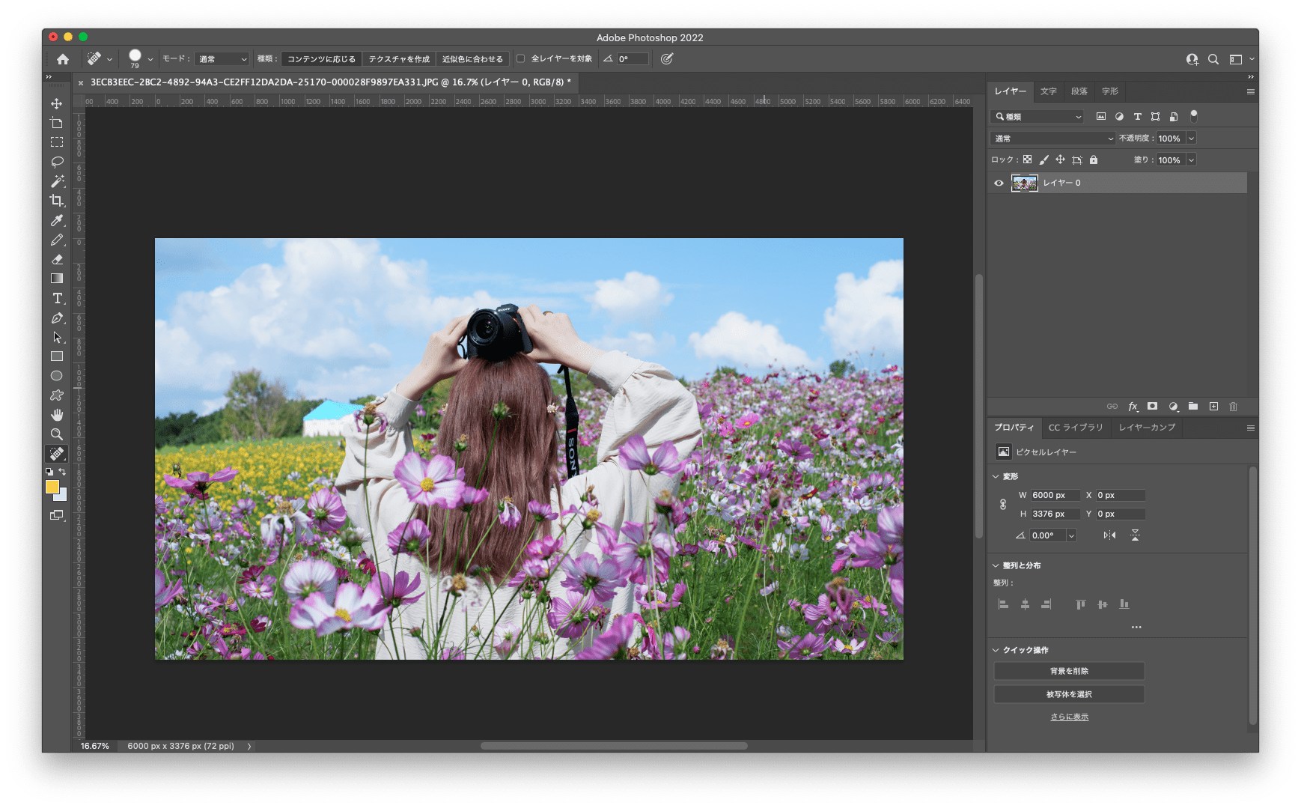Open the モード dropdown in options bar

point(222,58)
